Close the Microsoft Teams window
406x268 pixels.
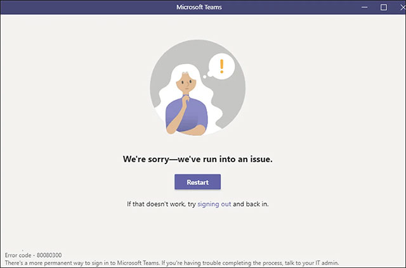[x=403, y=7]
